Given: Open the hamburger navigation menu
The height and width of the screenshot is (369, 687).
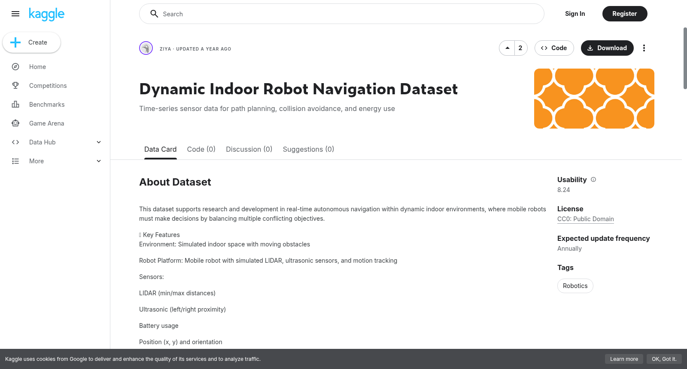Looking at the screenshot, I should point(15,14).
